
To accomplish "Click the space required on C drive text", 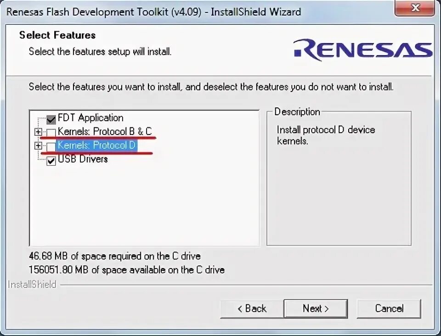I will (x=113, y=256).
